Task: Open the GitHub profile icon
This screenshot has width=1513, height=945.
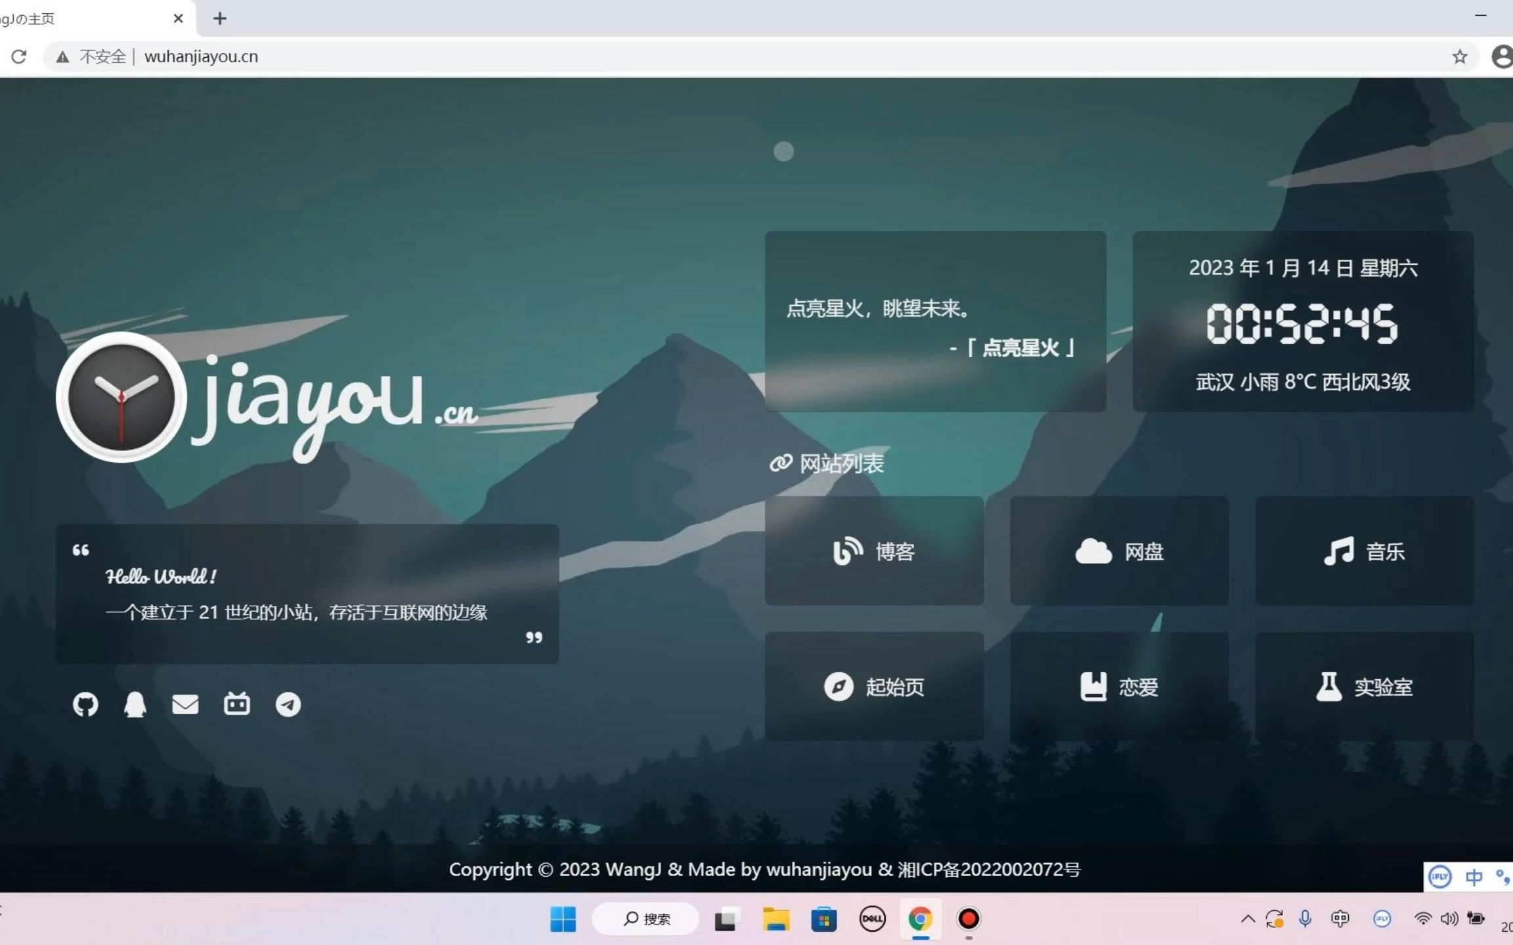Action: (85, 703)
